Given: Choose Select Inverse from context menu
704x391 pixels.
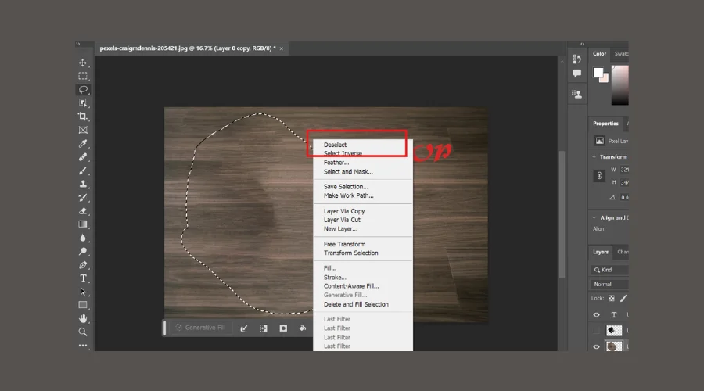Looking at the screenshot, I should [x=343, y=153].
